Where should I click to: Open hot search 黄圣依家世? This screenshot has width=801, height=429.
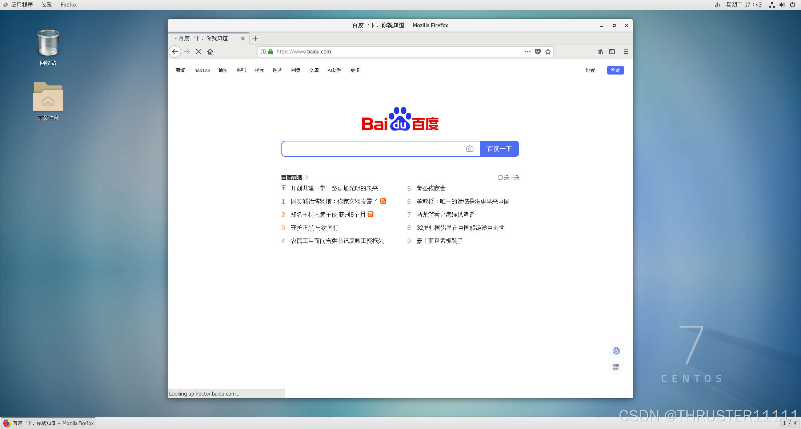coord(431,188)
